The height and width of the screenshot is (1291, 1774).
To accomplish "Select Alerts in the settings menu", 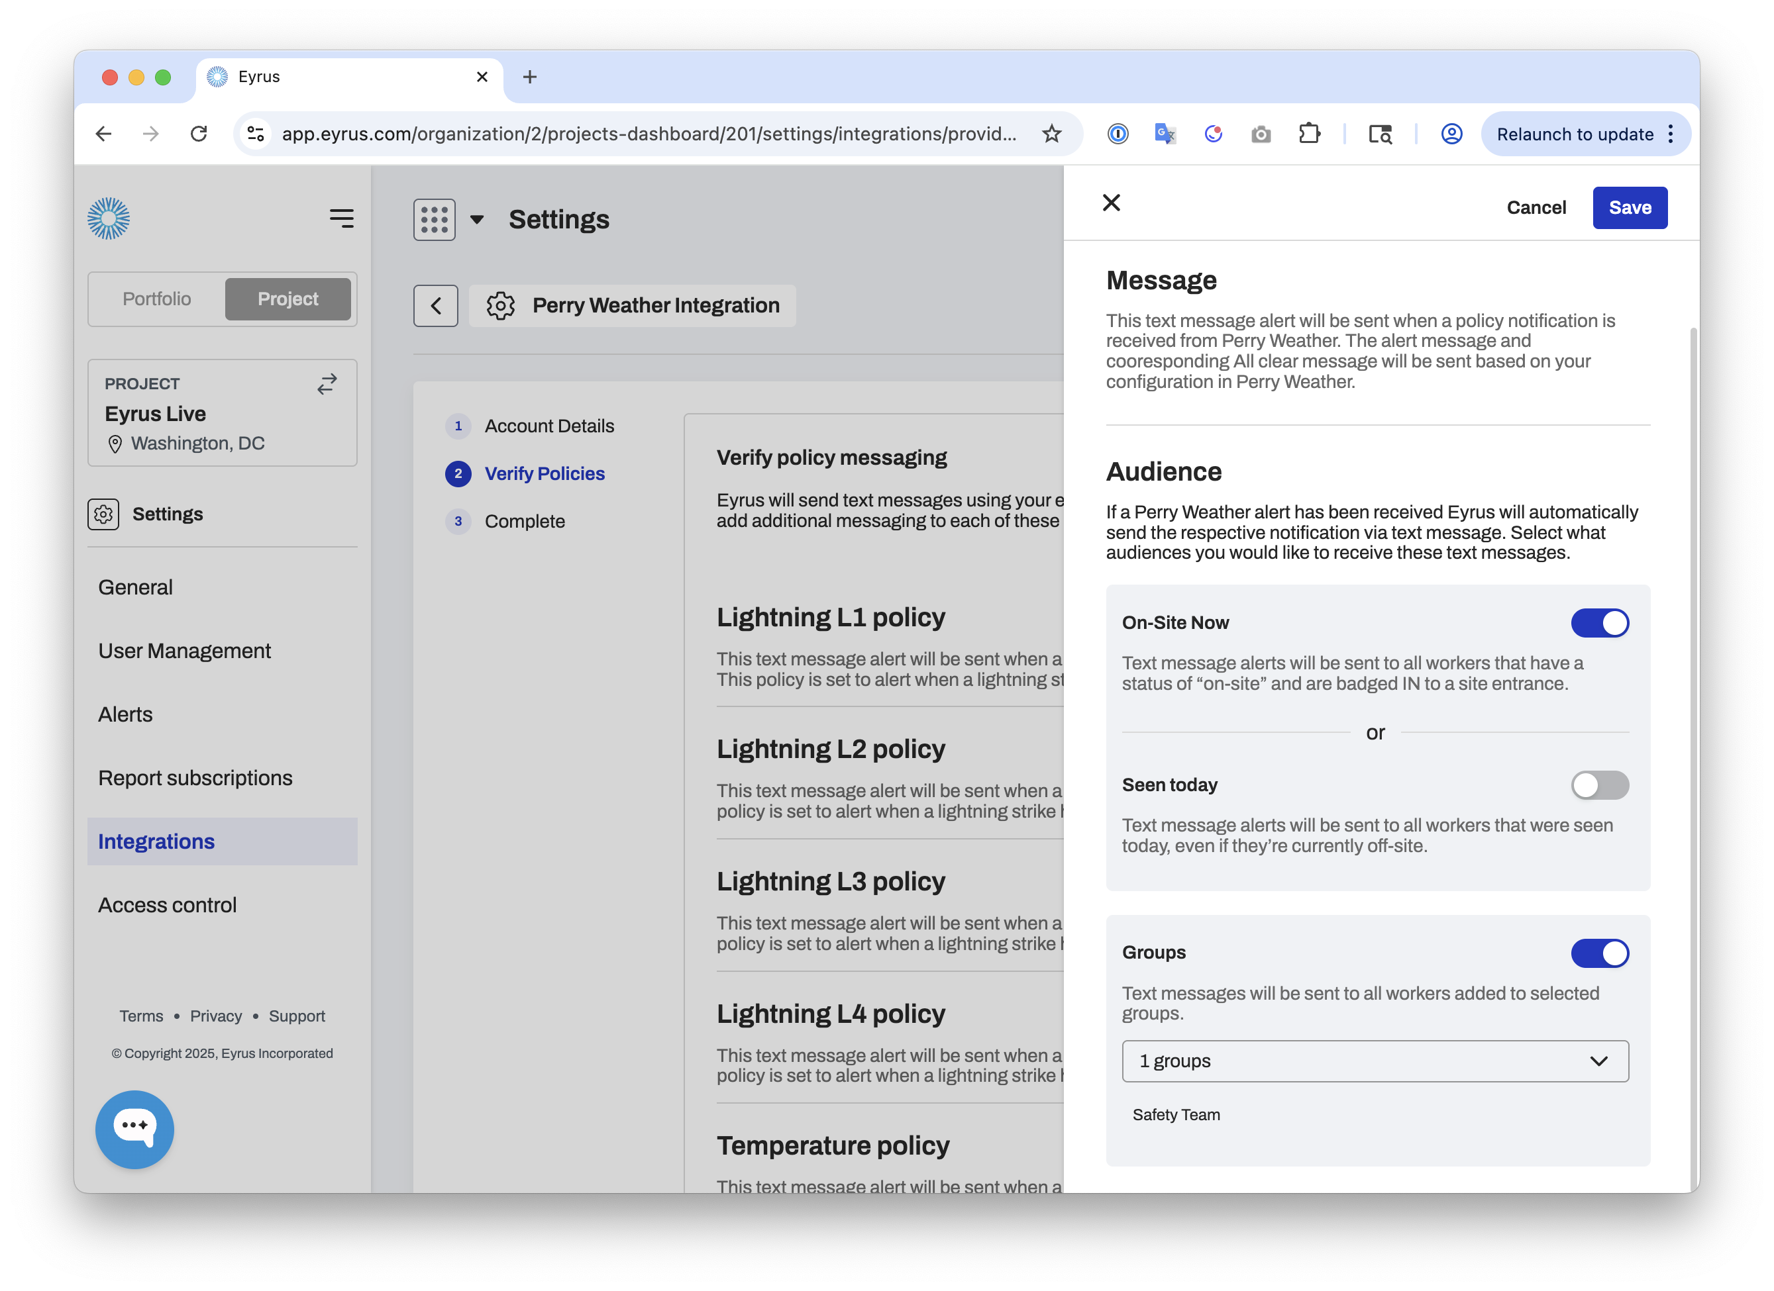I will pos(125,714).
